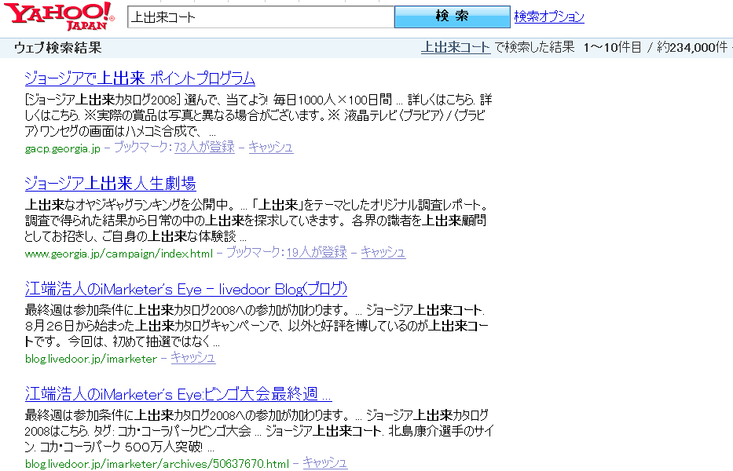Click ブックマーク: label in first result

point(144,148)
